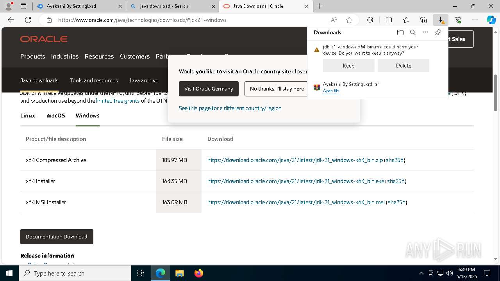Viewport: 500px width, 281px height.
Task: Open the volume control in tray
Action: 449,273
